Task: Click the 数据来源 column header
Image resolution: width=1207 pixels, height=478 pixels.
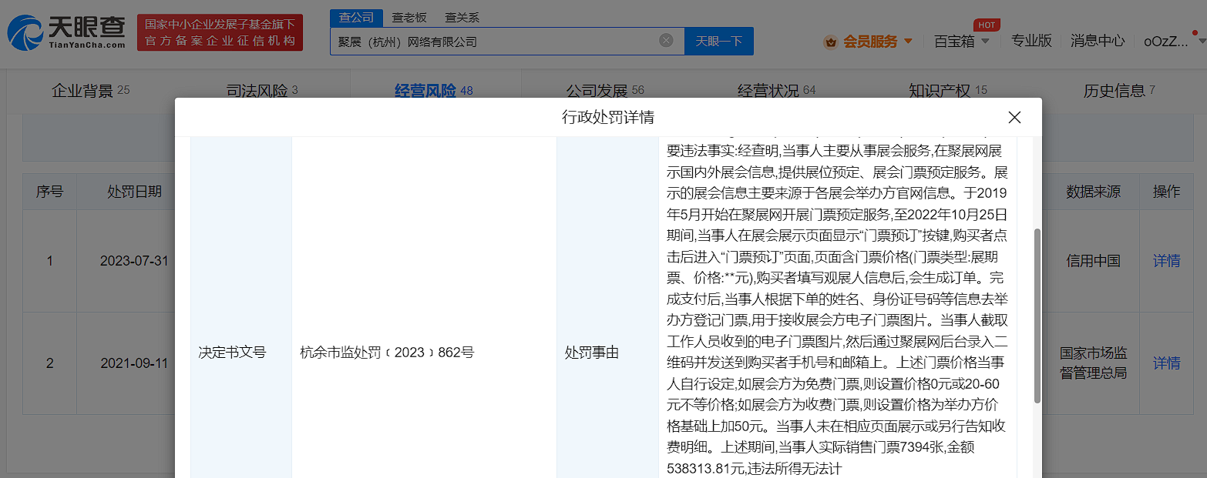Action: (x=1093, y=192)
